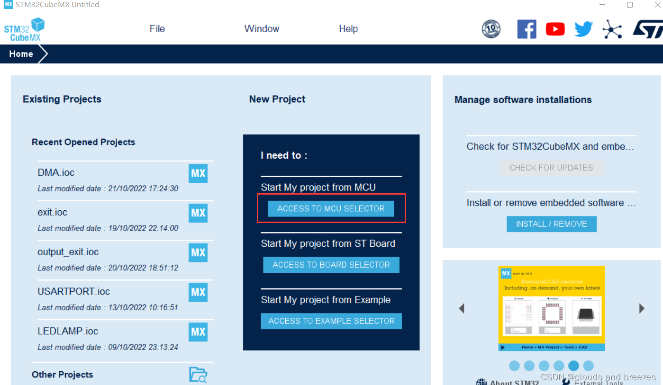Show next banner slide arrow
The width and height of the screenshot is (663, 385).
(x=642, y=308)
